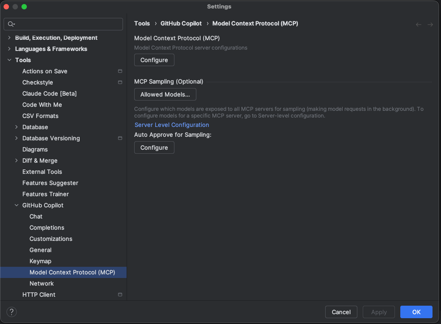Click project-level icon beside Actions on Save
The image size is (441, 324).
(120, 71)
